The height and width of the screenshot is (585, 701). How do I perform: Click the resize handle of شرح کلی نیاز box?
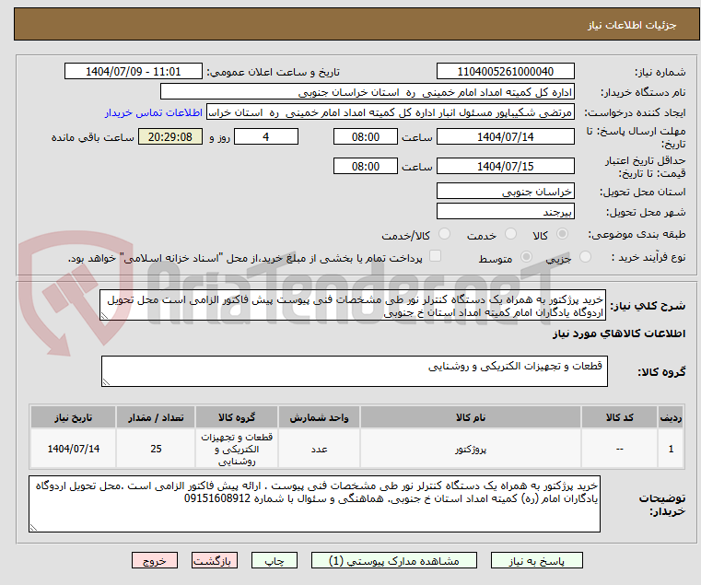104,316
